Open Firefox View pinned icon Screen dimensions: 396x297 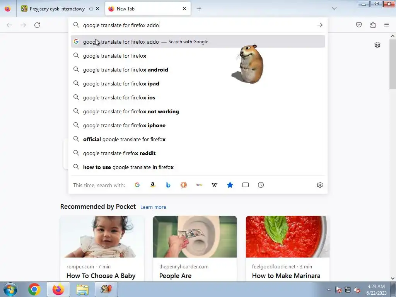8,9
